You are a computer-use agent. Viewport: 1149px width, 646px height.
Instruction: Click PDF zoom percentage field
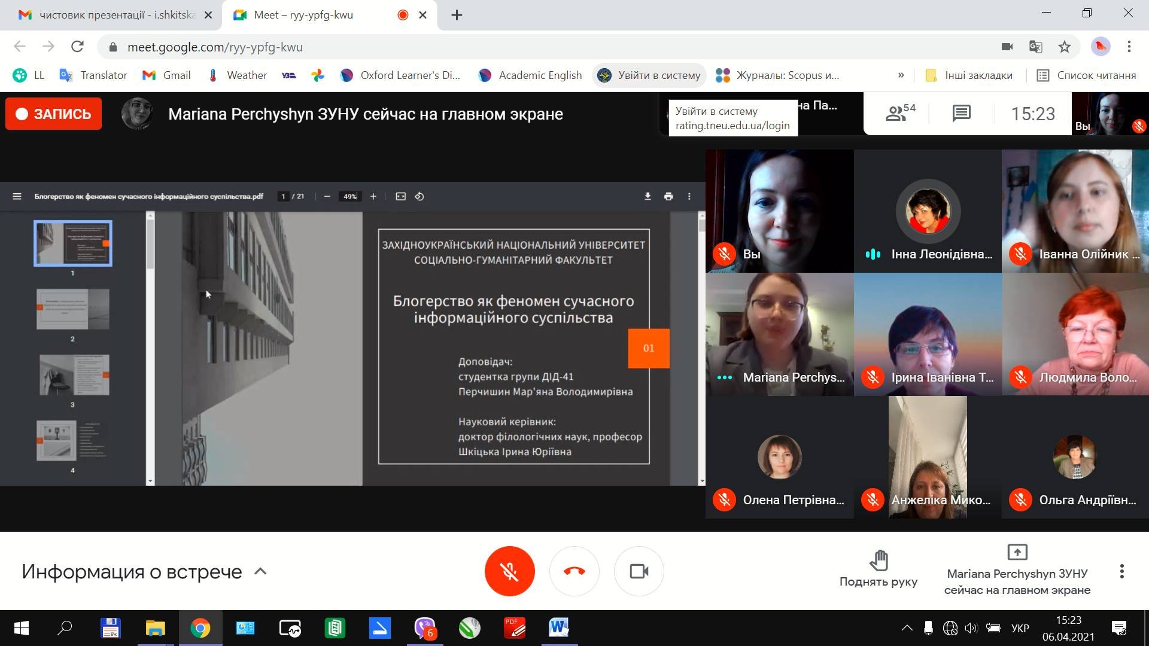click(350, 196)
